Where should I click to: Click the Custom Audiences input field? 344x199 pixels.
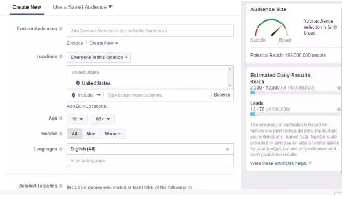pos(150,31)
